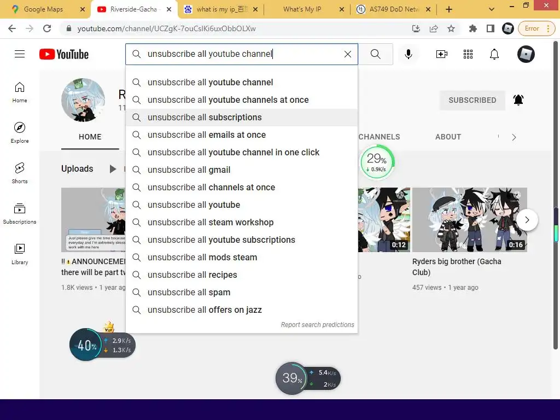Close the Riverside-Gacha tab

click(169, 10)
